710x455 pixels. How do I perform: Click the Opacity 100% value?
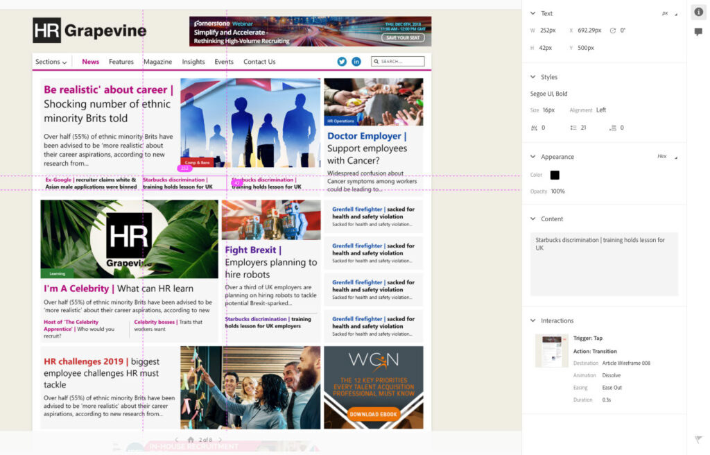[x=558, y=191]
